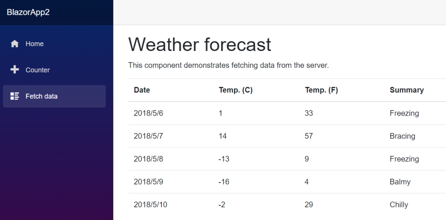Click the Balmy summary cell
The width and height of the screenshot is (446, 220).
400,182
